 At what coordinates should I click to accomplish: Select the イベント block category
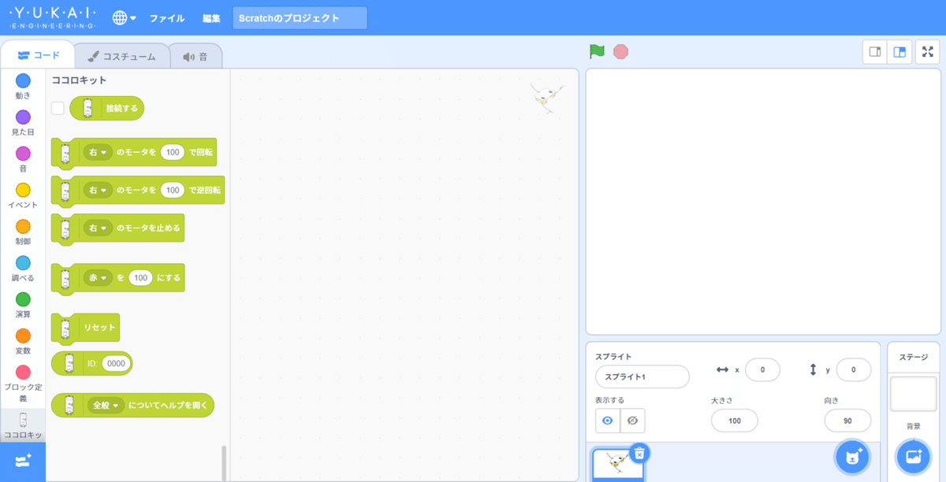[23, 197]
